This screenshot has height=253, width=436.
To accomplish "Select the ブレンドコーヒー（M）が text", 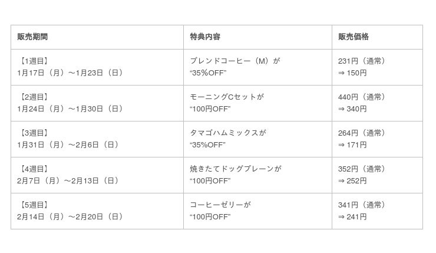I will [x=234, y=61].
